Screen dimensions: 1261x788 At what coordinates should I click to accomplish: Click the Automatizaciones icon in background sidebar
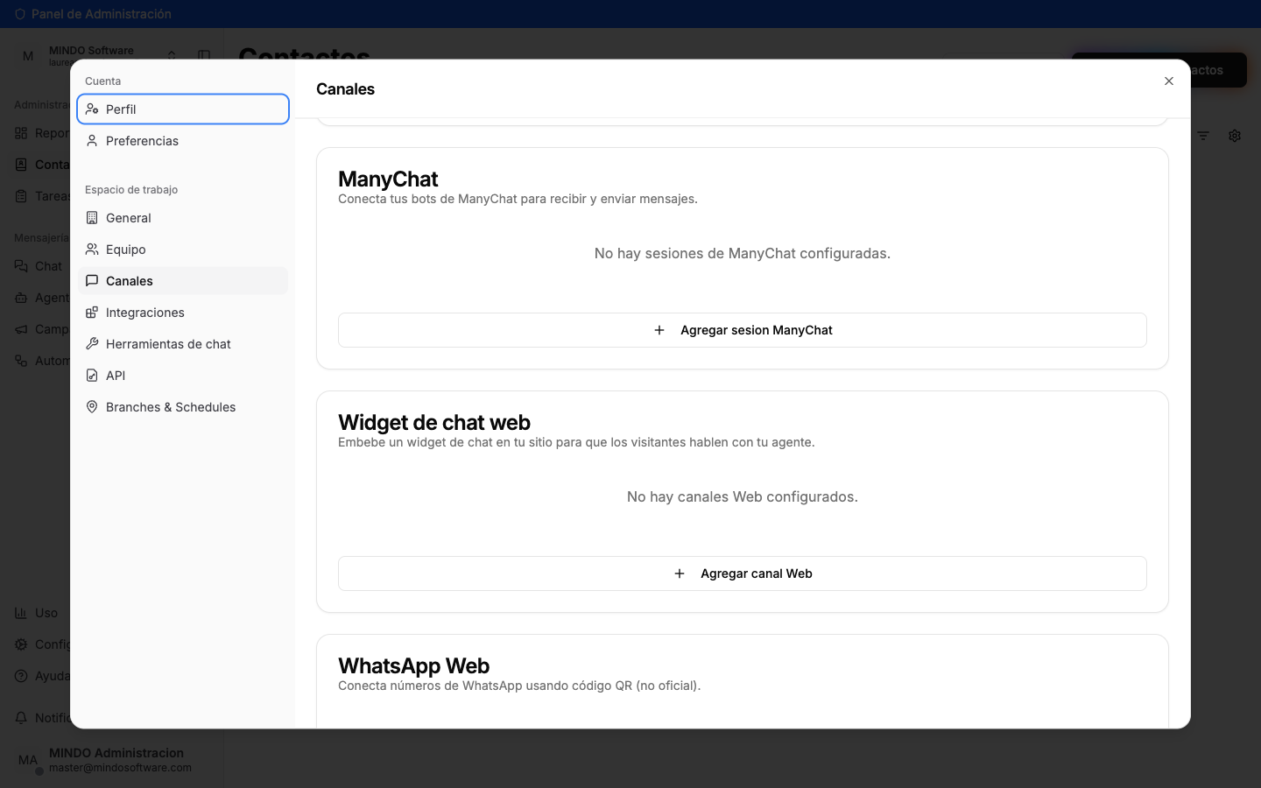[21, 361]
